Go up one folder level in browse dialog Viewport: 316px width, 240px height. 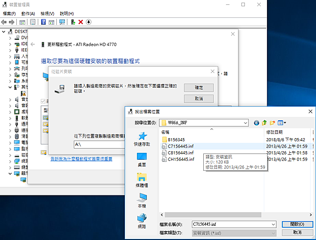264,122
